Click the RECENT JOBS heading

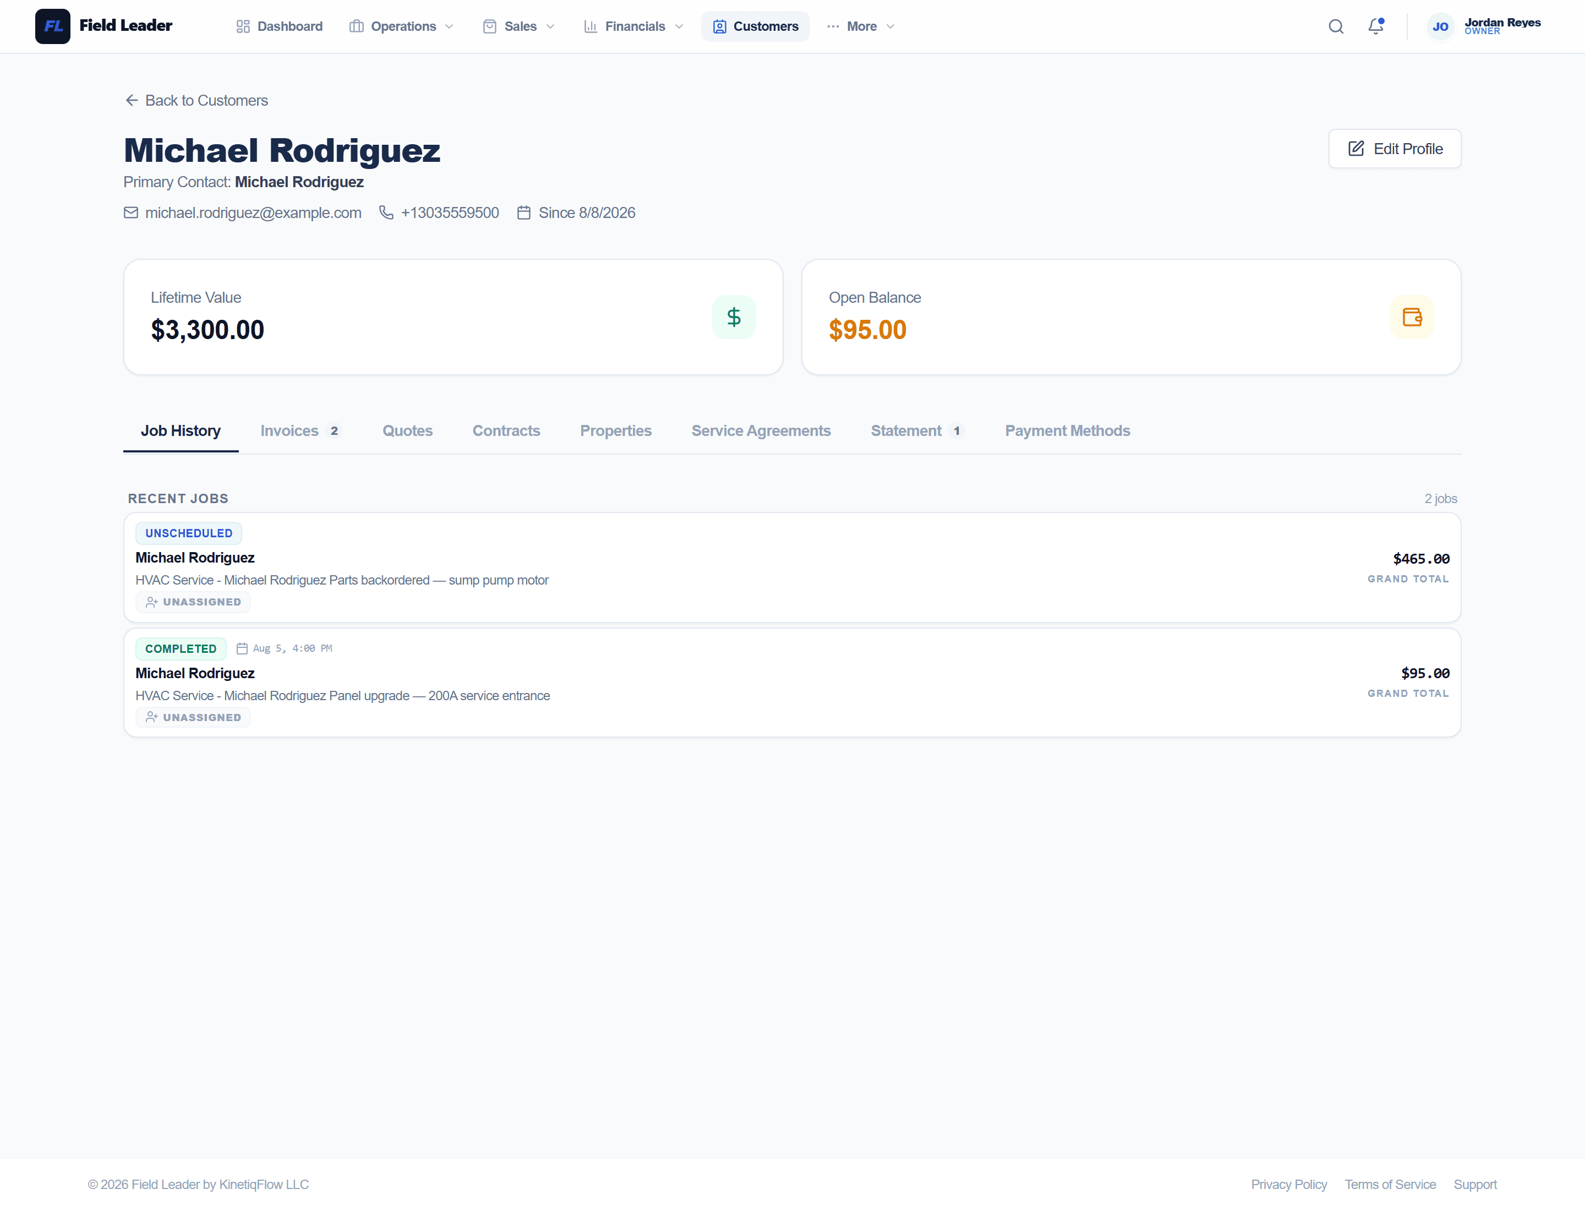(x=178, y=499)
